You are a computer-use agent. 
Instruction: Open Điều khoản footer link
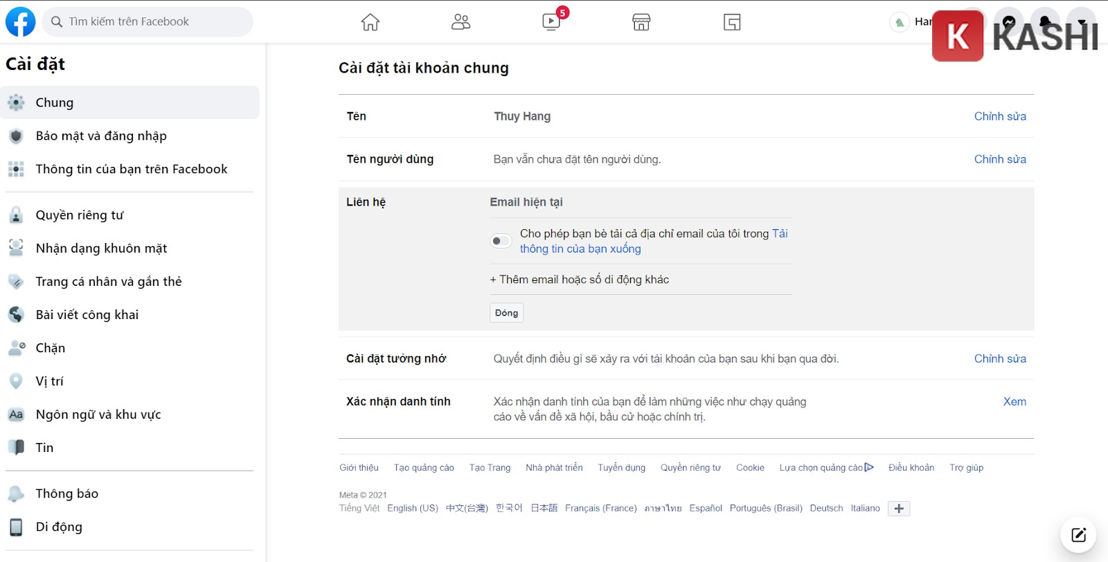click(x=911, y=468)
